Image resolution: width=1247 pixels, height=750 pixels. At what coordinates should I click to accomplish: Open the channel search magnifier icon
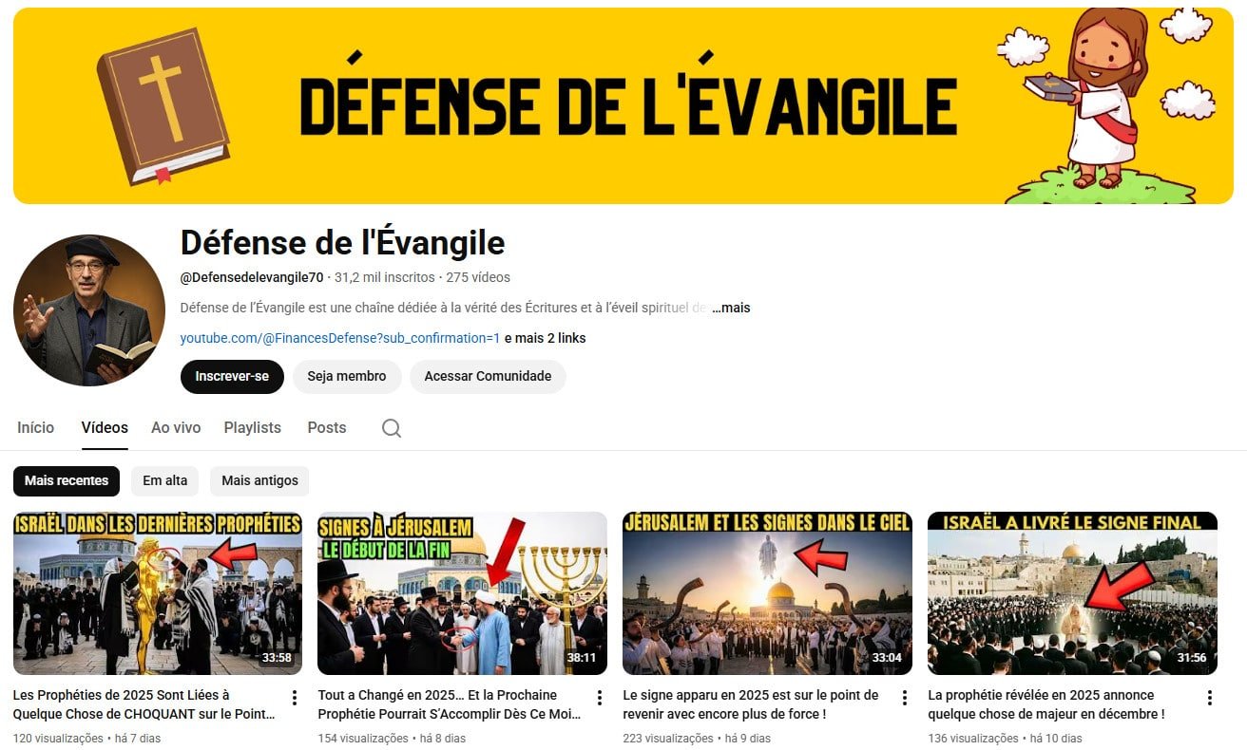pos(392,428)
